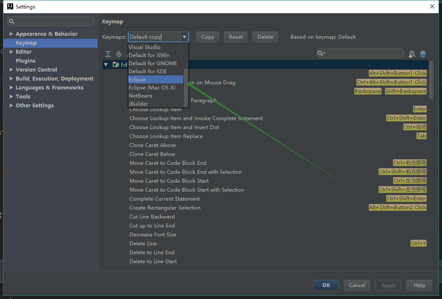Select Default for GNOME keymap
This screenshot has width=442, height=299.
[156, 63]
